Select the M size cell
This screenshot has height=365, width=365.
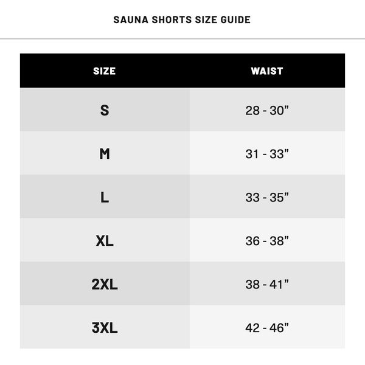(105, 154)
